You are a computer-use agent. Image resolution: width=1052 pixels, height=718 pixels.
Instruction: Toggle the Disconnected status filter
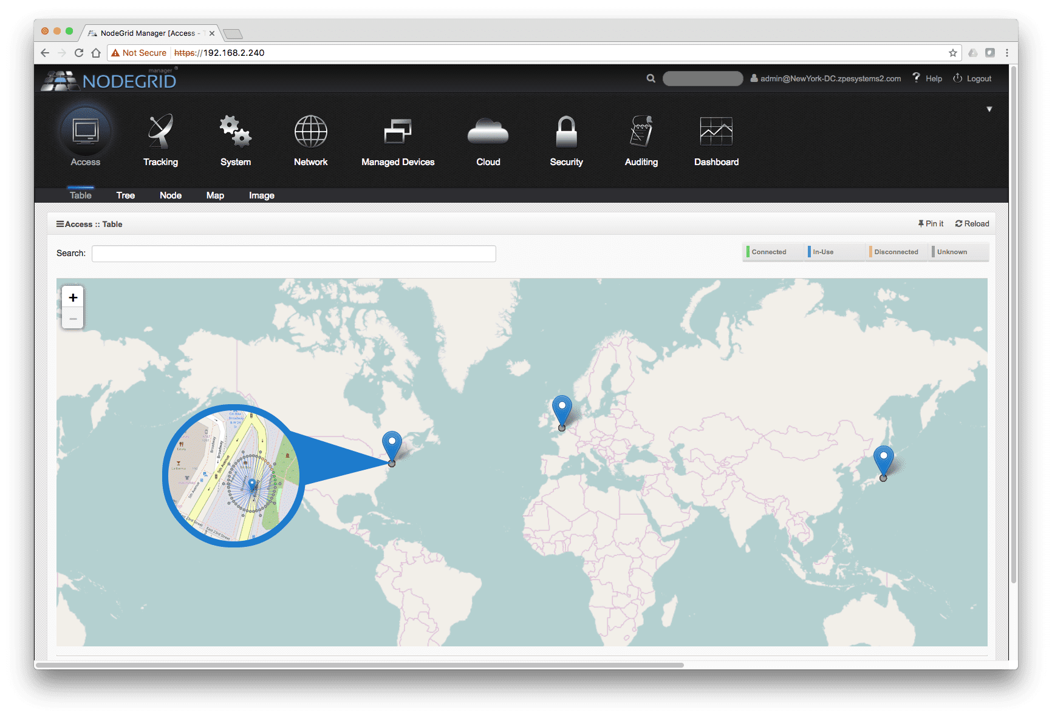896,252
